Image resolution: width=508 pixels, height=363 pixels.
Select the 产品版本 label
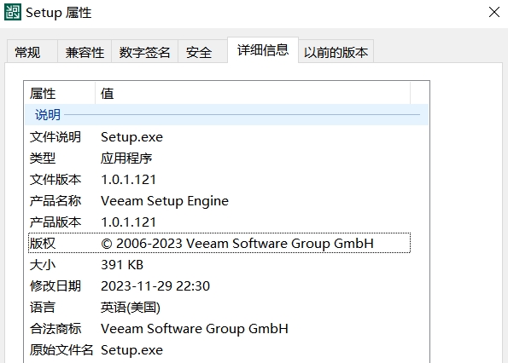pyautogui.click(x=55, y=222)
